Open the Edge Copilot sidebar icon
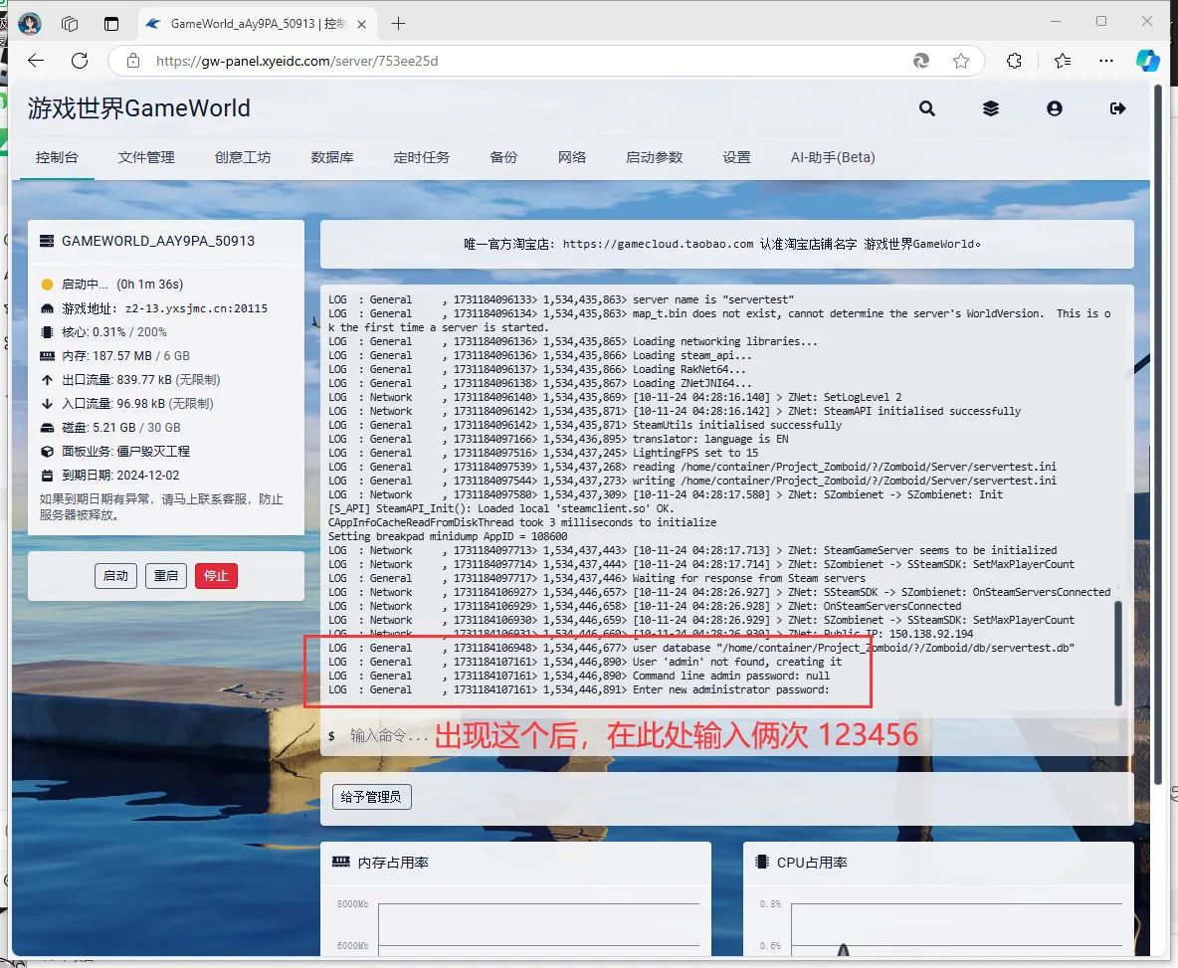The width and height of the screenshot is (1178, 968). tap(1148, 61)
